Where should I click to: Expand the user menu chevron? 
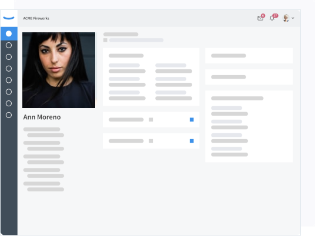coord(293,18)
